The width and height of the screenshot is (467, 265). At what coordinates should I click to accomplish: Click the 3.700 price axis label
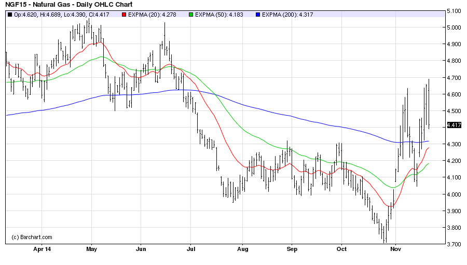[454, 244]
